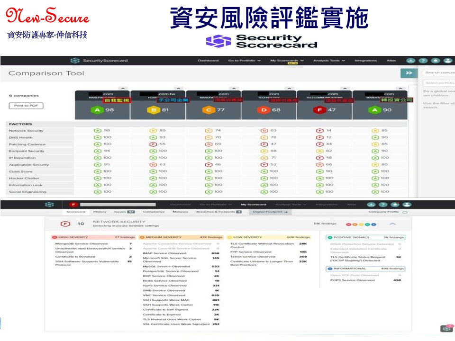
Task: Collapse the C 77 company column chevron
Action: 234,89
